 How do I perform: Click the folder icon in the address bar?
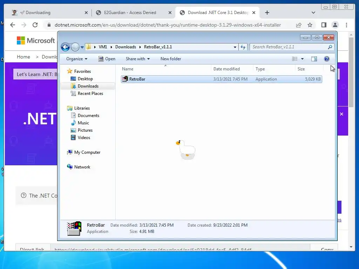tap(88, 47)
